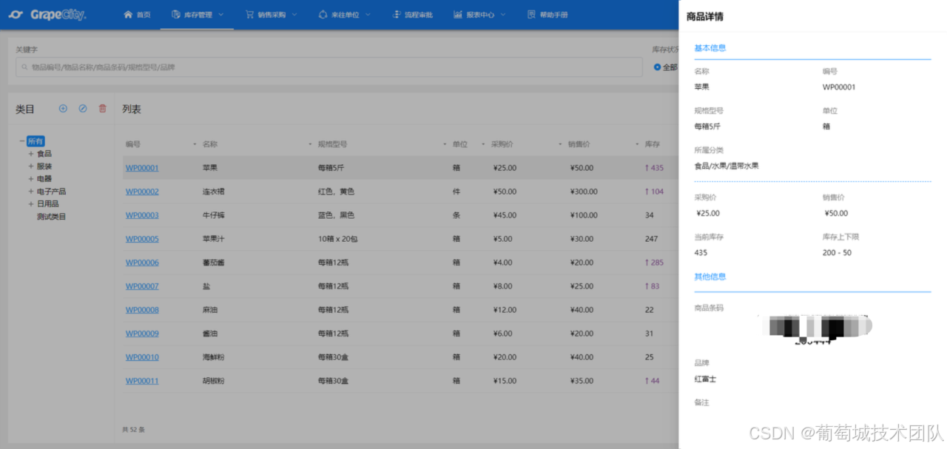Click the home icon beside 首页

pyautogui.click(x=129, y=14)
